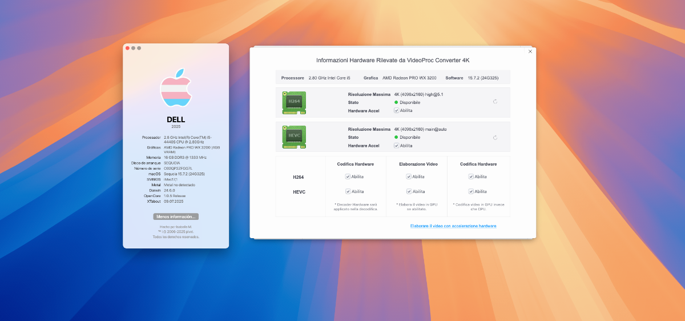Screen dimensions: 685x321
Task: Click the HEVC row label in table
Action: [299, 192]
